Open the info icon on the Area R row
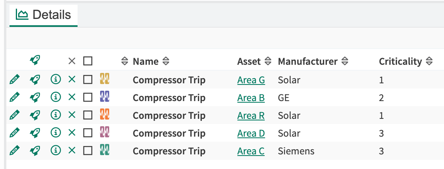444x169 pixels. click(x=56, y=115)
